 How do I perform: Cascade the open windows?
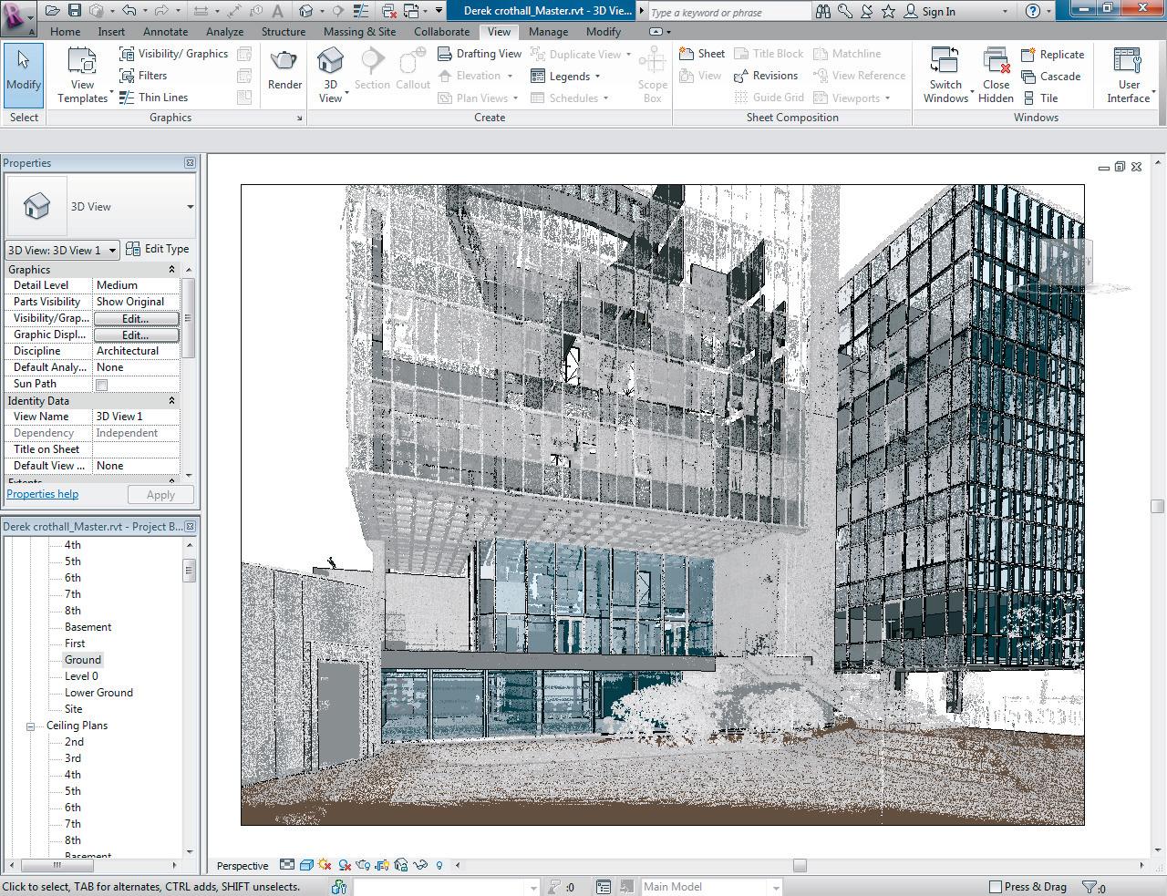point(1050,77)
